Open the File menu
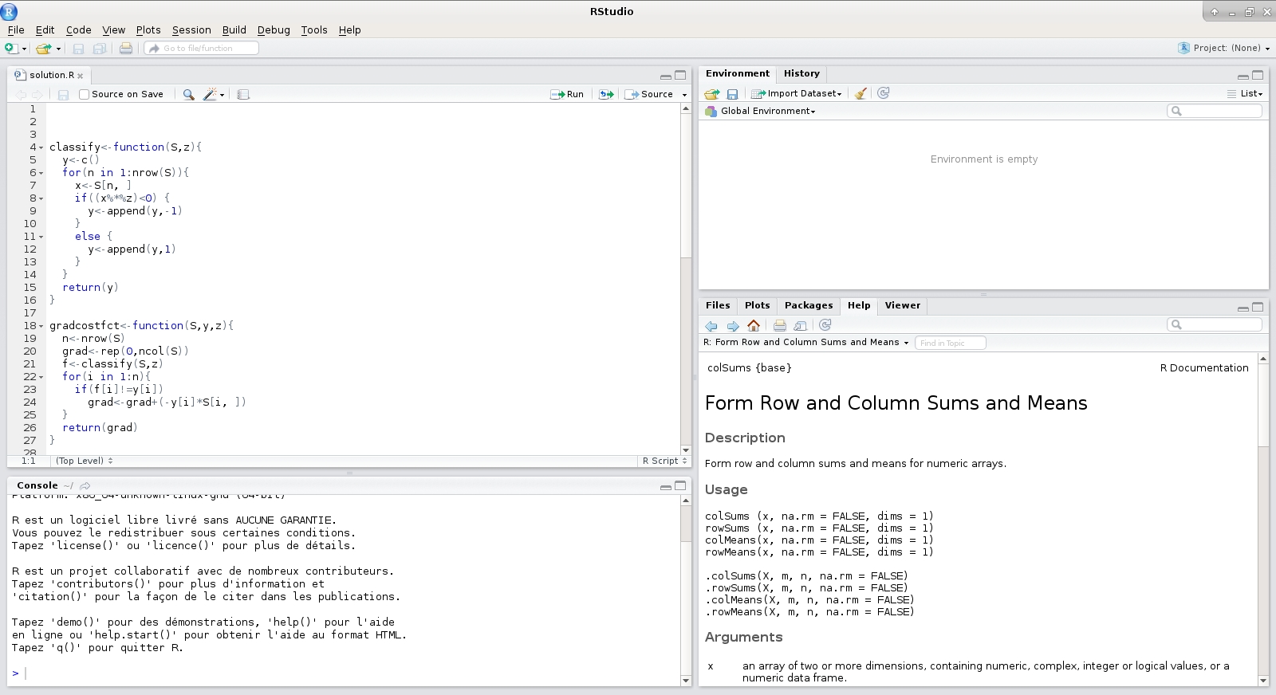 click(x=16, y=30)
